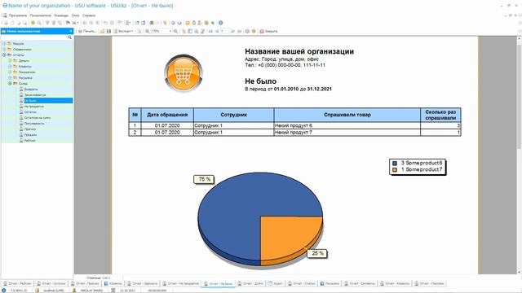Select the Остатки на сумму report
The image size is (522, 293).
click(38, 117)
